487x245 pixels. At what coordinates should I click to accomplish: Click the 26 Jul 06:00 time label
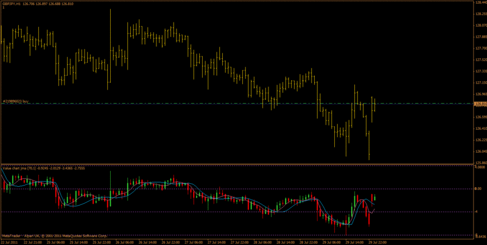(x=125, y=242)
